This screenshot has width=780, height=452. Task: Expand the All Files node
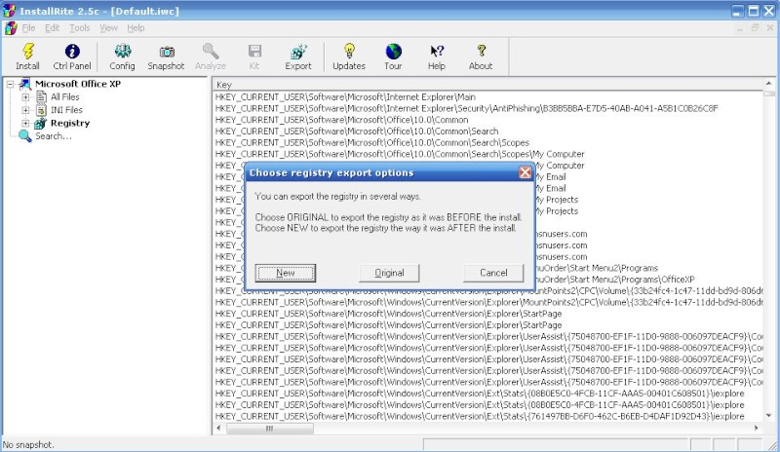(x=25, y=97)
